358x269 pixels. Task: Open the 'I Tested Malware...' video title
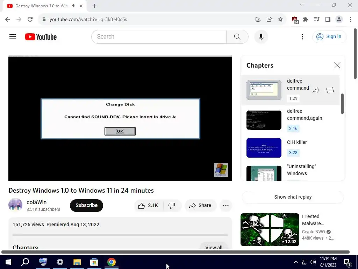tap(313, 220)
